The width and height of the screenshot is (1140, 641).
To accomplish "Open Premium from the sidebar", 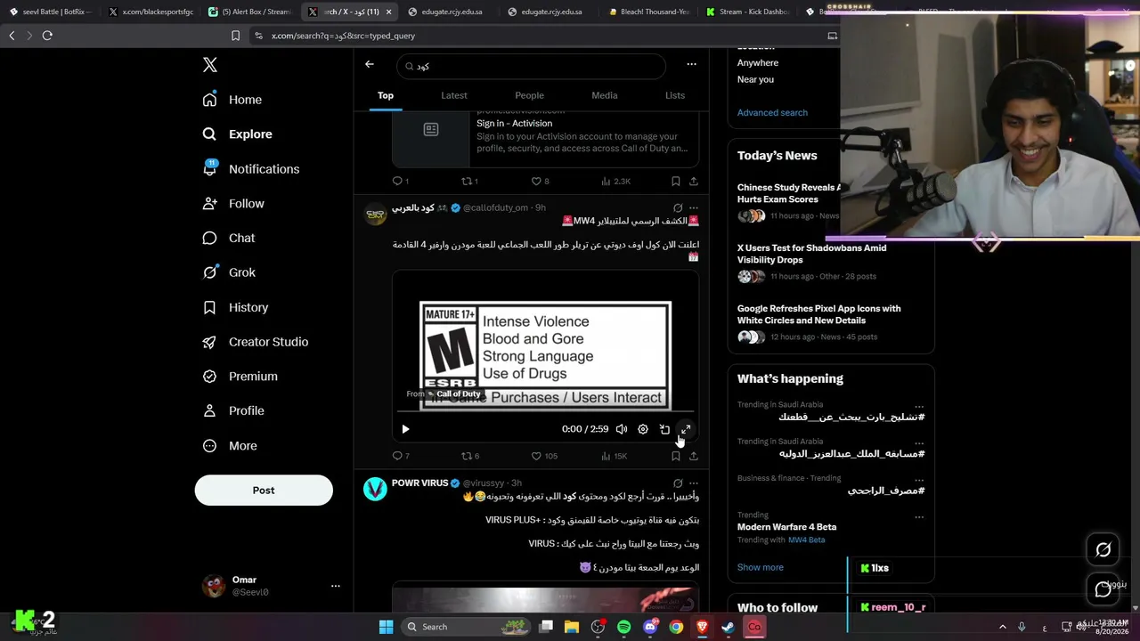I will (x=240, y=377).
